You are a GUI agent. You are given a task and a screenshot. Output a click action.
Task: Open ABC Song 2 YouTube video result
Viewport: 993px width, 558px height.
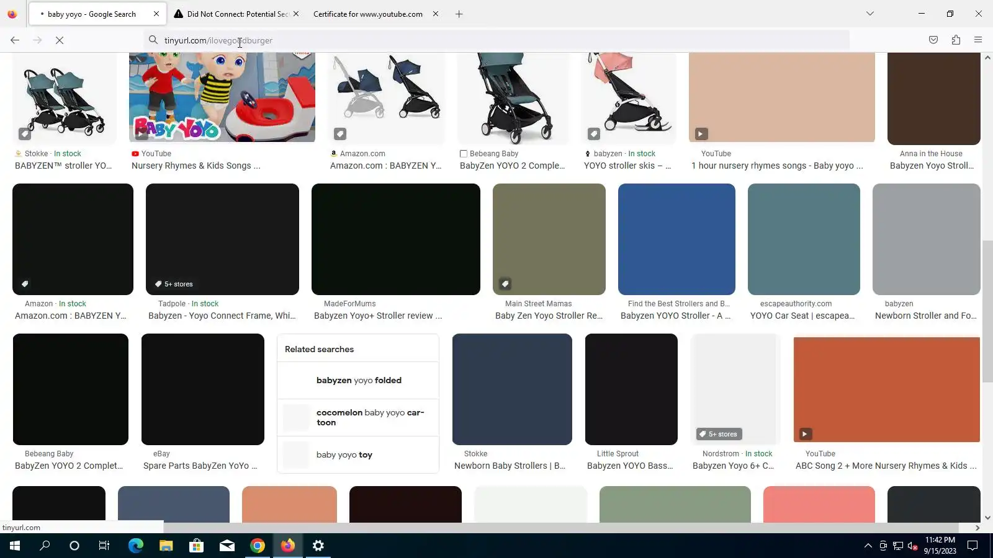[887, 389]
